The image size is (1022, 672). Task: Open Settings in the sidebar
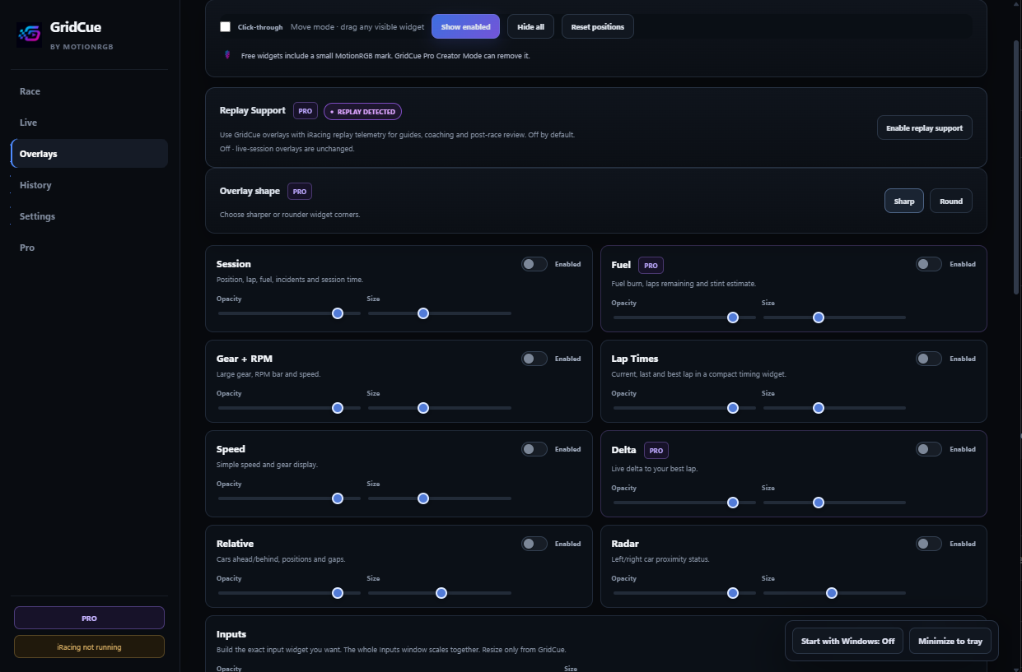[89, 216]
